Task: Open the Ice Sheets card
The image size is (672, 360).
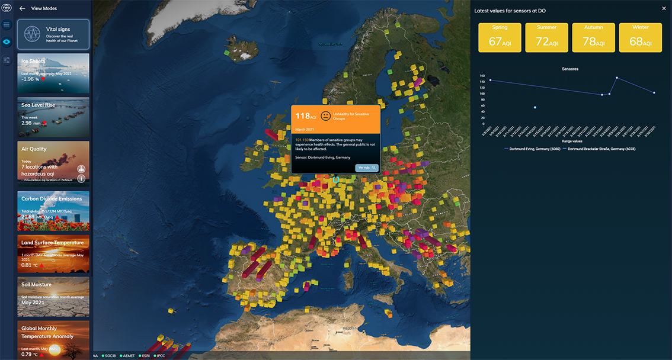Action: coord(53,73)
